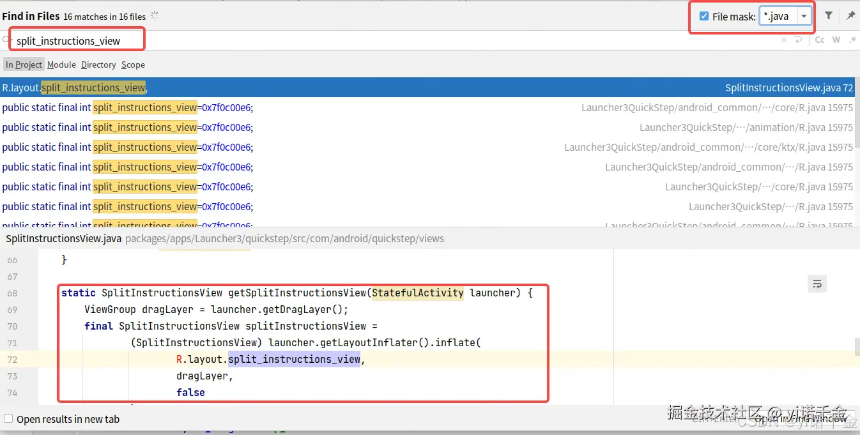Open the search filter funnel icon
The image size is (860, 435).
(x=828, y=16)
